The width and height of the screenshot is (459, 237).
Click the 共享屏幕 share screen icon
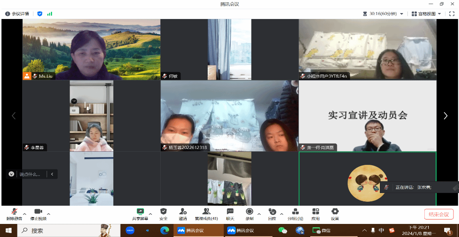coord(140,214)
